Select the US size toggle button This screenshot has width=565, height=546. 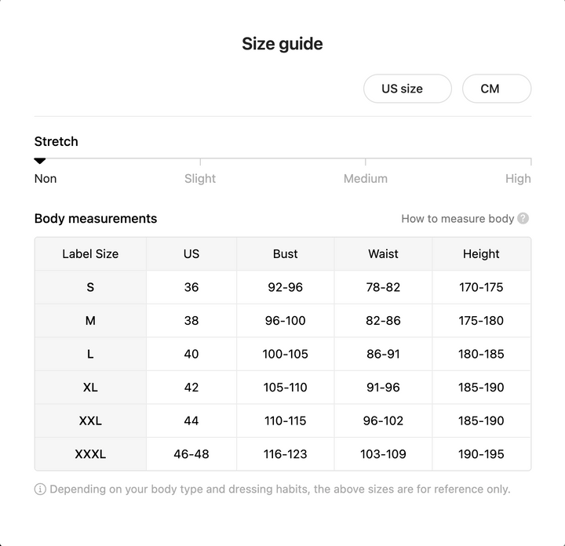(x=407, y=89)
